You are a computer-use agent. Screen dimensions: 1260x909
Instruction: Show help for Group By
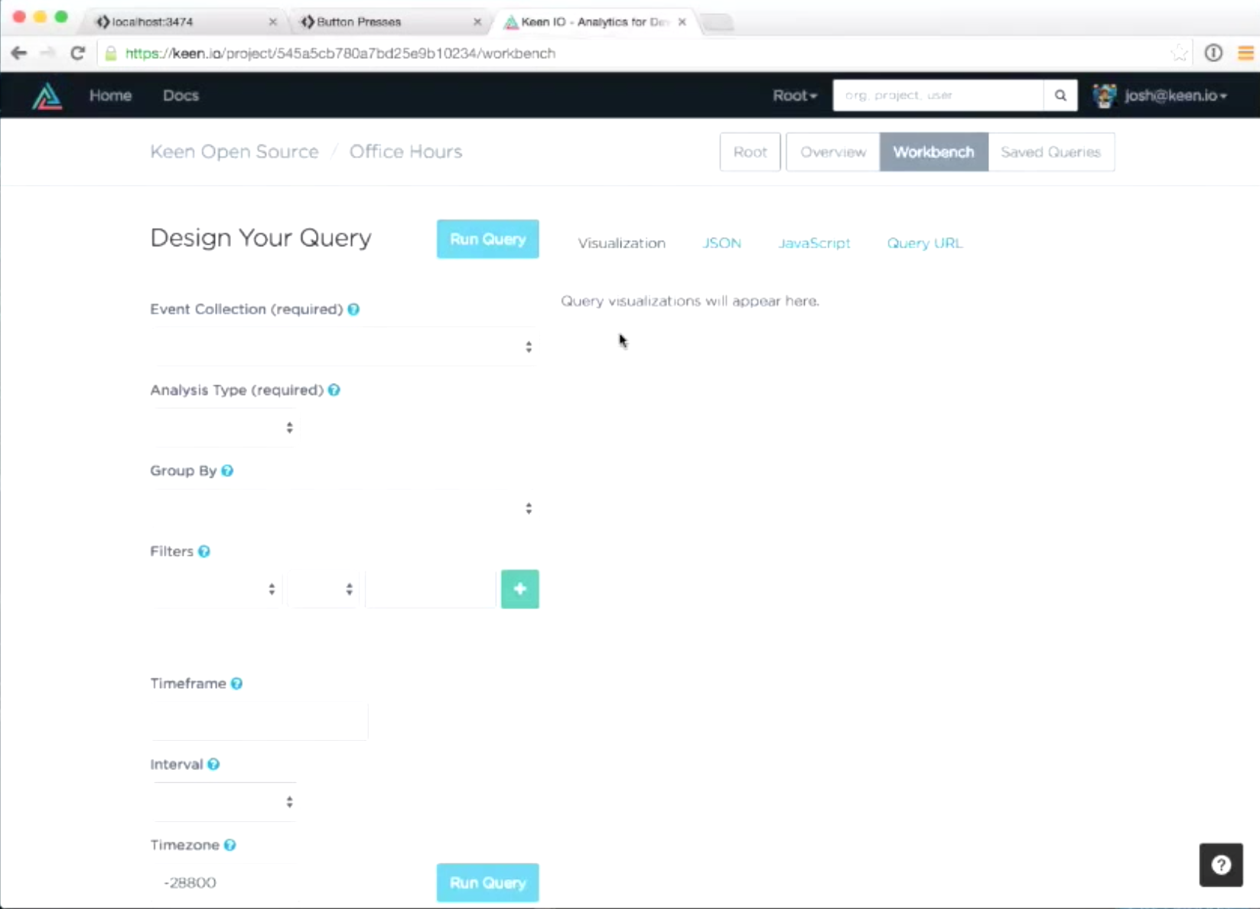pos(227,471)
